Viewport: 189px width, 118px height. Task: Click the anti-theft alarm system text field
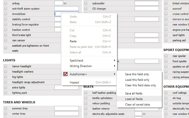[66, 9]
